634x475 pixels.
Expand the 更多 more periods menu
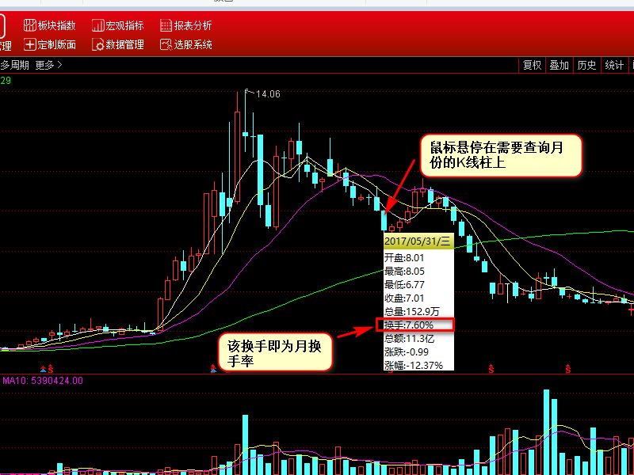coord(48,65)
